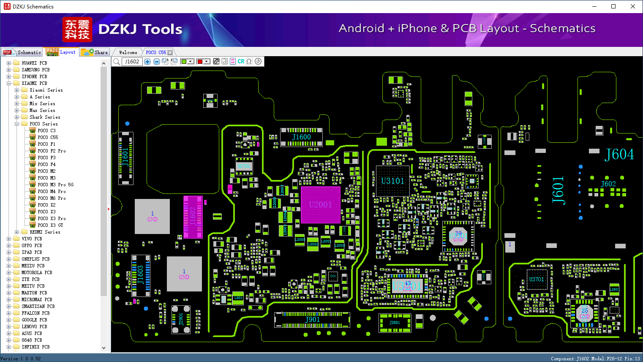Select the highlighted J1602 connector
643x362 pixels.
click(193, 217)
